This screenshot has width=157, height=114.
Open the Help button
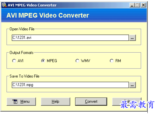click(55, 101)
